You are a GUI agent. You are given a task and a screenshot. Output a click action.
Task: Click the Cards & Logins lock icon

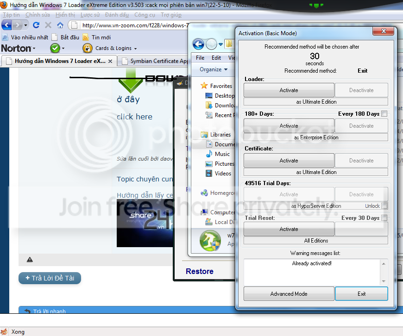coord(87,48)
